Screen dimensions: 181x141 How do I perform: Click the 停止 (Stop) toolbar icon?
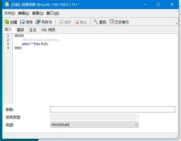click(x=76, y=22)
